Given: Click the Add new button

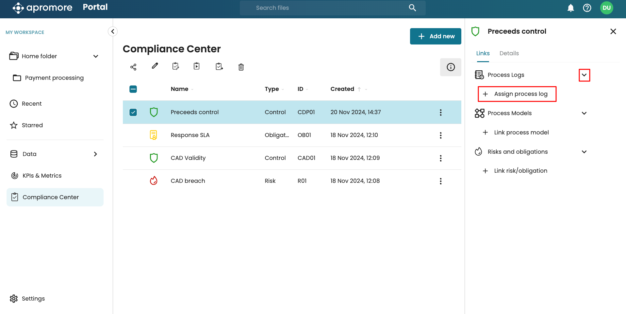Looking at the screenshot, I should 435,36.
